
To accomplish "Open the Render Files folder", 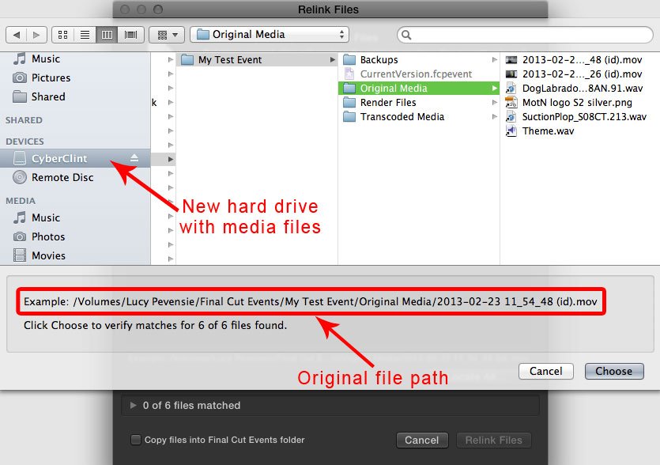I will coord(419,102).
